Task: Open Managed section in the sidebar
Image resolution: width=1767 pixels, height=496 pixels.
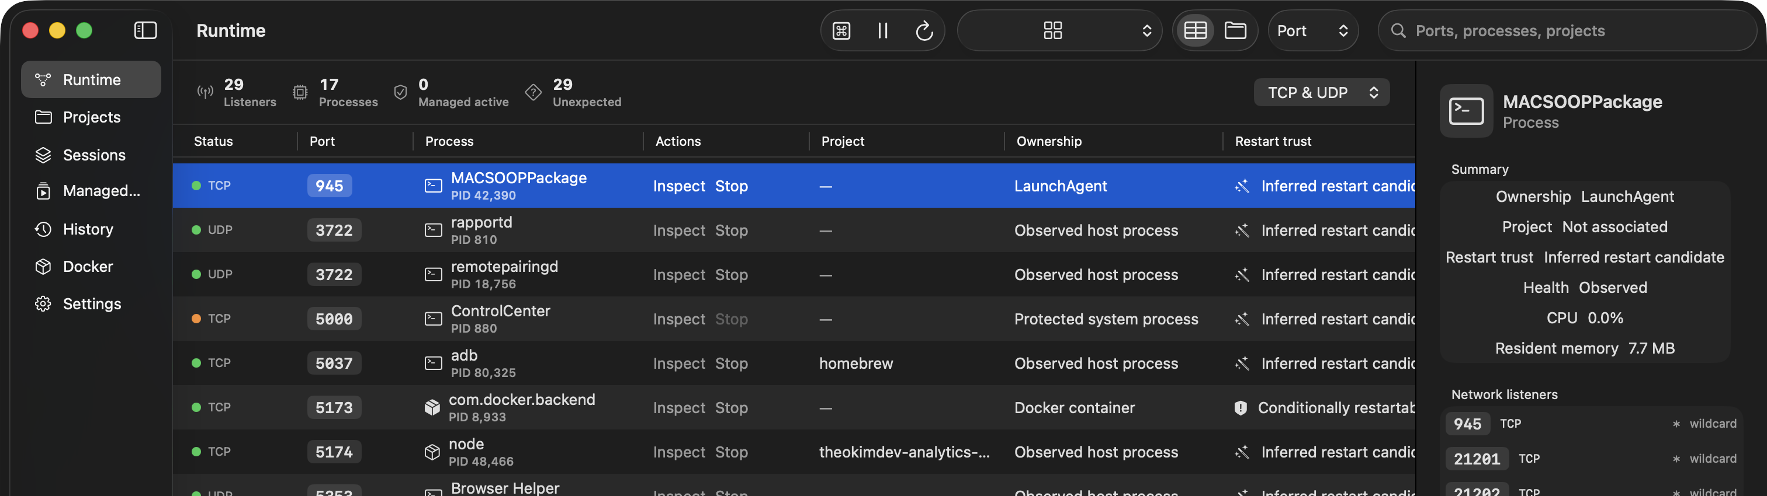Action: (91, 191)
